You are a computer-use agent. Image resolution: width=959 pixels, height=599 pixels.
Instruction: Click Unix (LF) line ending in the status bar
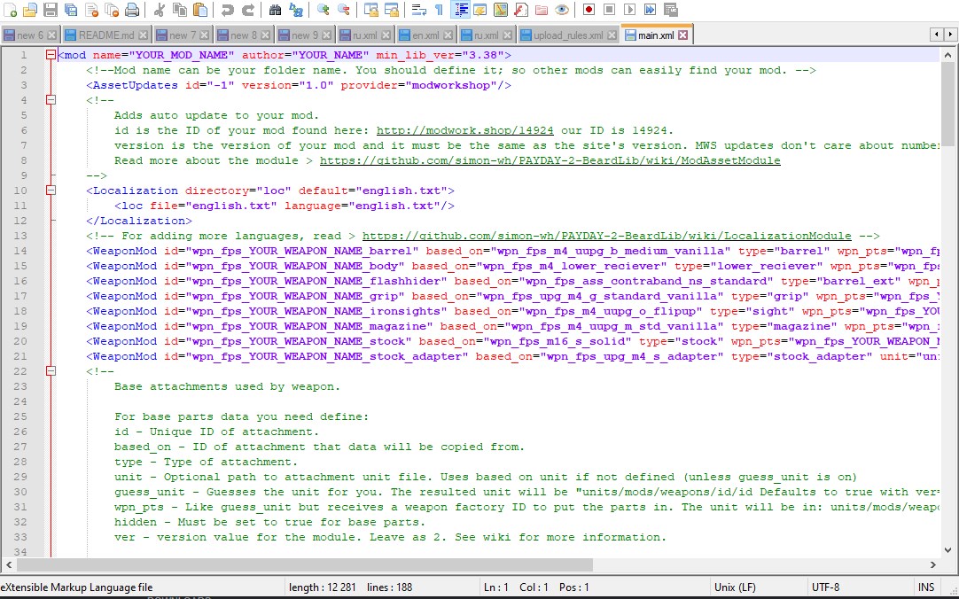tap(735, 587)
